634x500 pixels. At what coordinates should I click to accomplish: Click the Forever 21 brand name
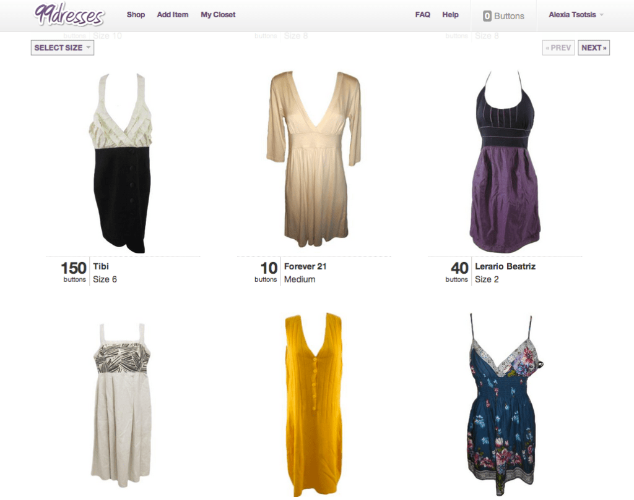(305, 266)
